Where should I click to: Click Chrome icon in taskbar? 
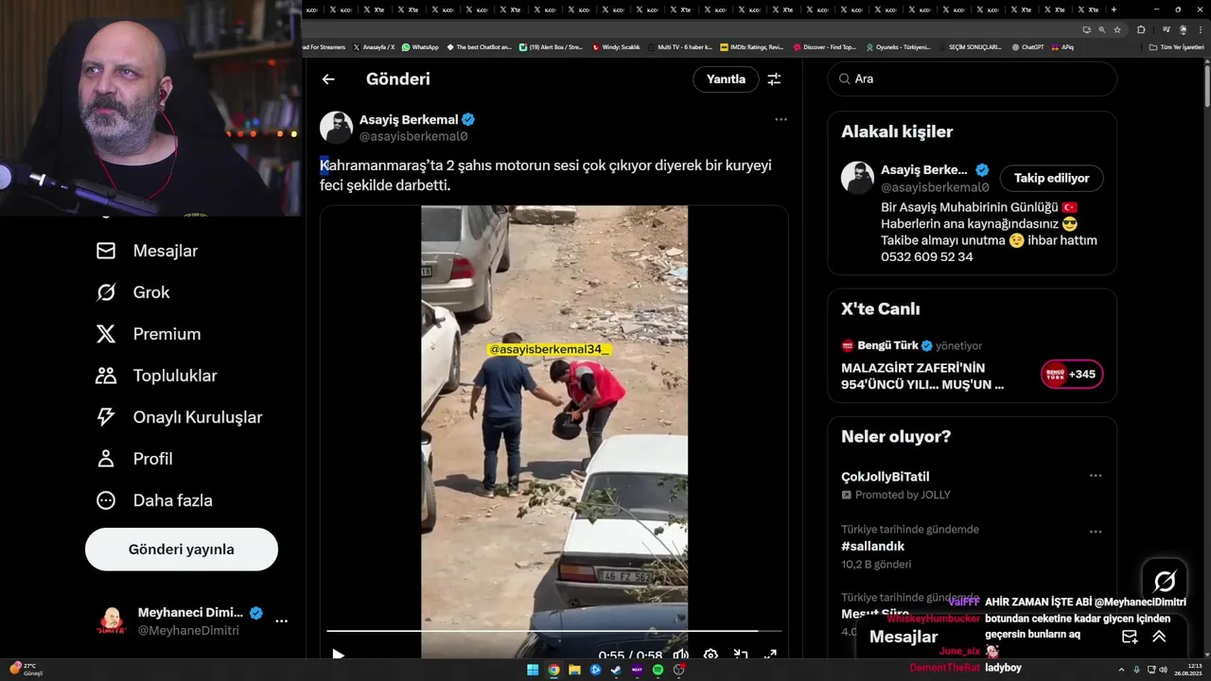click(x=553, y=671)
